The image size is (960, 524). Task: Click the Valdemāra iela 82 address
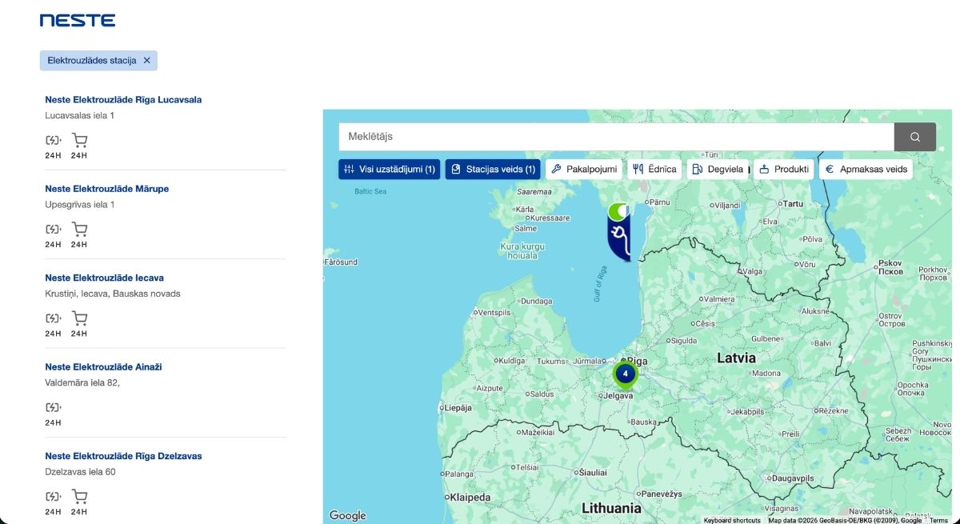click(x=82, y=382)
